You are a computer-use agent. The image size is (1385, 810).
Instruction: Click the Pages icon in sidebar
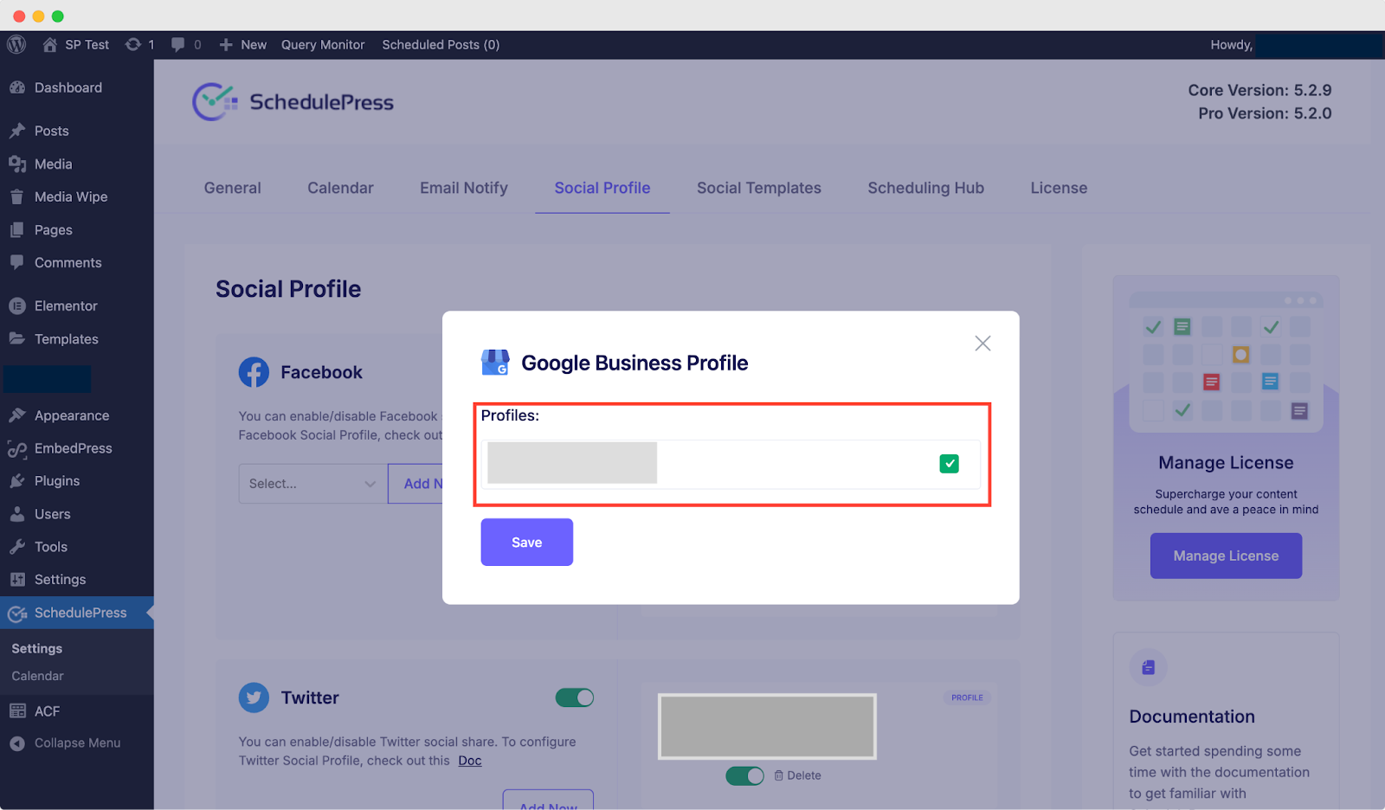pyautogui.click(x=17, y=229)
